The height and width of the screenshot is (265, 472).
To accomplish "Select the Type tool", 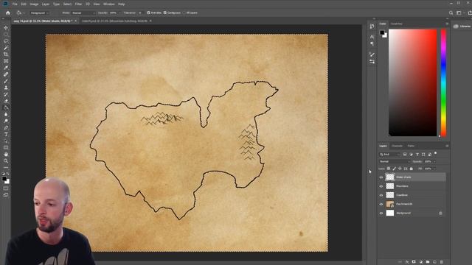I will pos(6,134).
